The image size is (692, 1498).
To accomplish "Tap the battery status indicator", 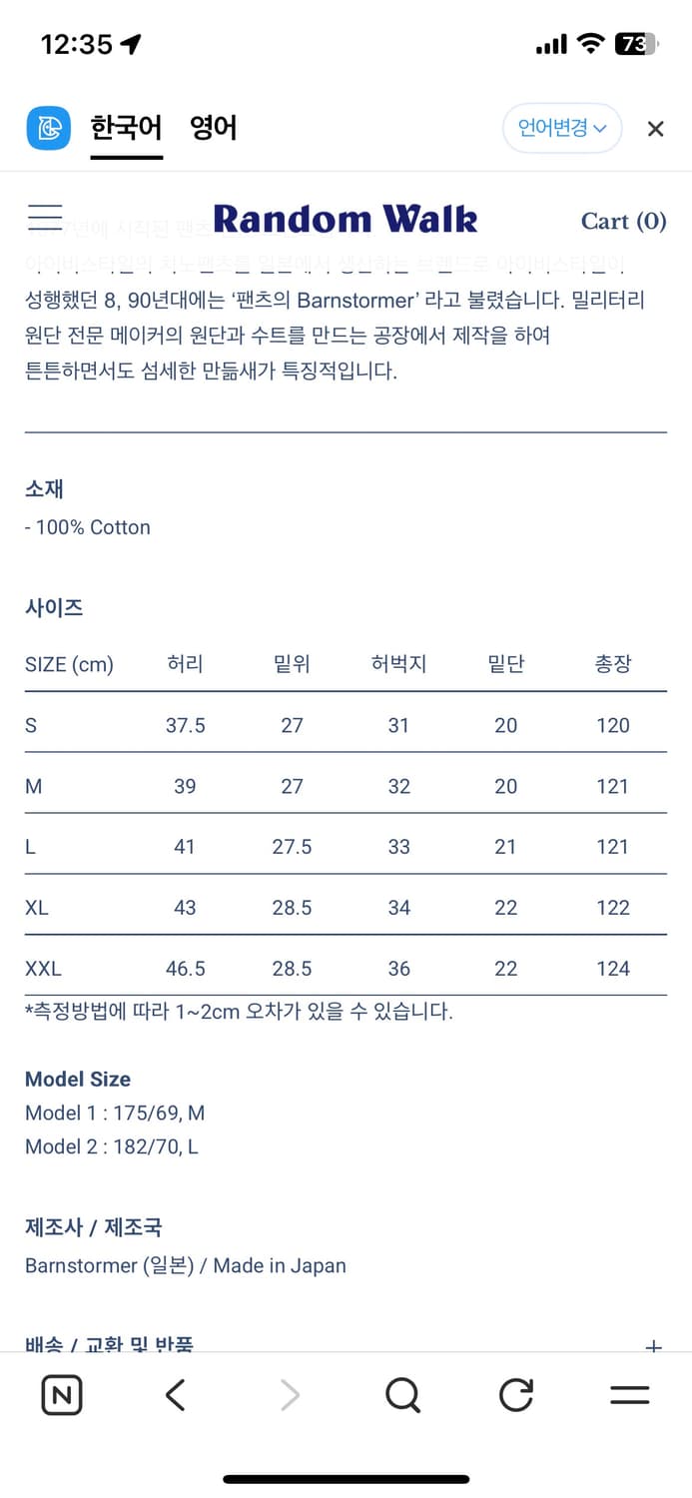I will (x=635, y=44).
